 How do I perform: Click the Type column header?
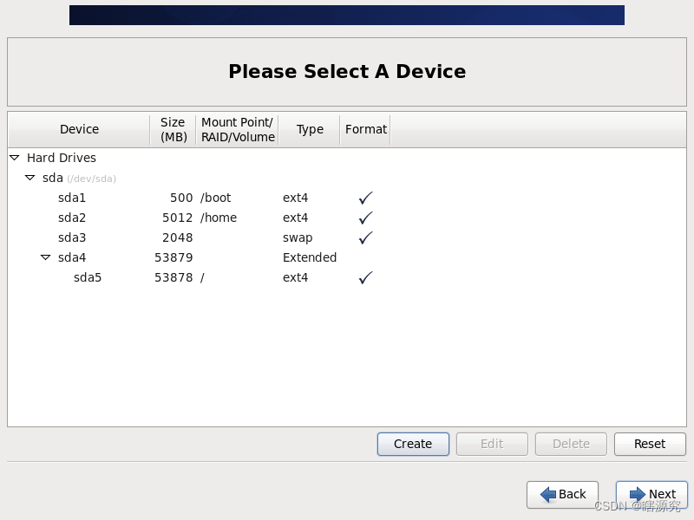[309, 129]
